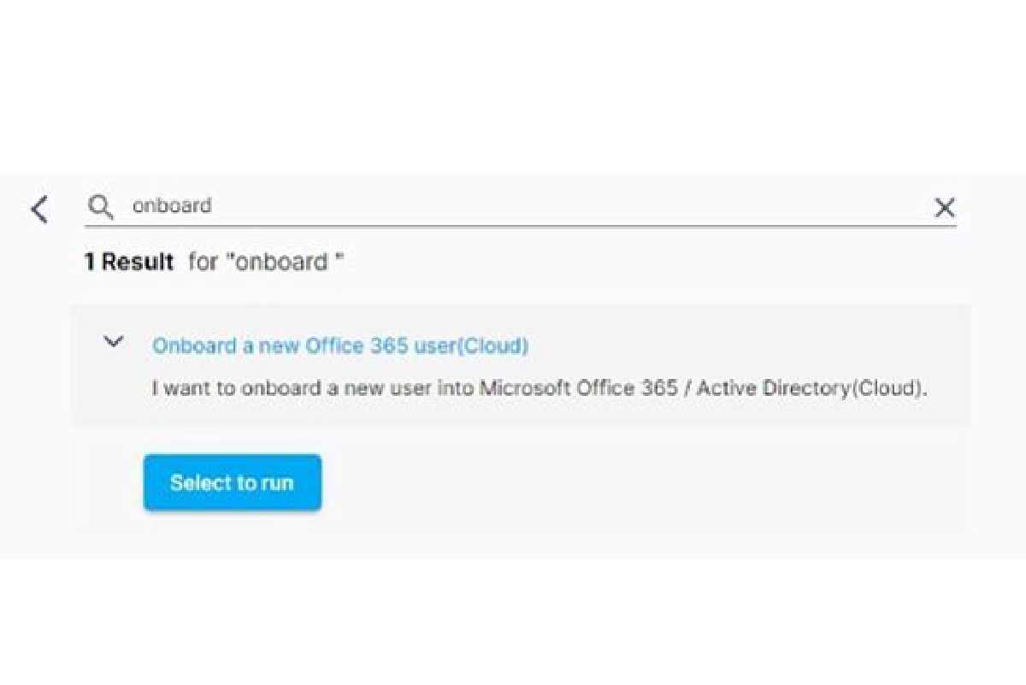This screenshot has width=1026, height=685.
Task: Click the black banner above the search bar
Action: click(x=513, y=75)
